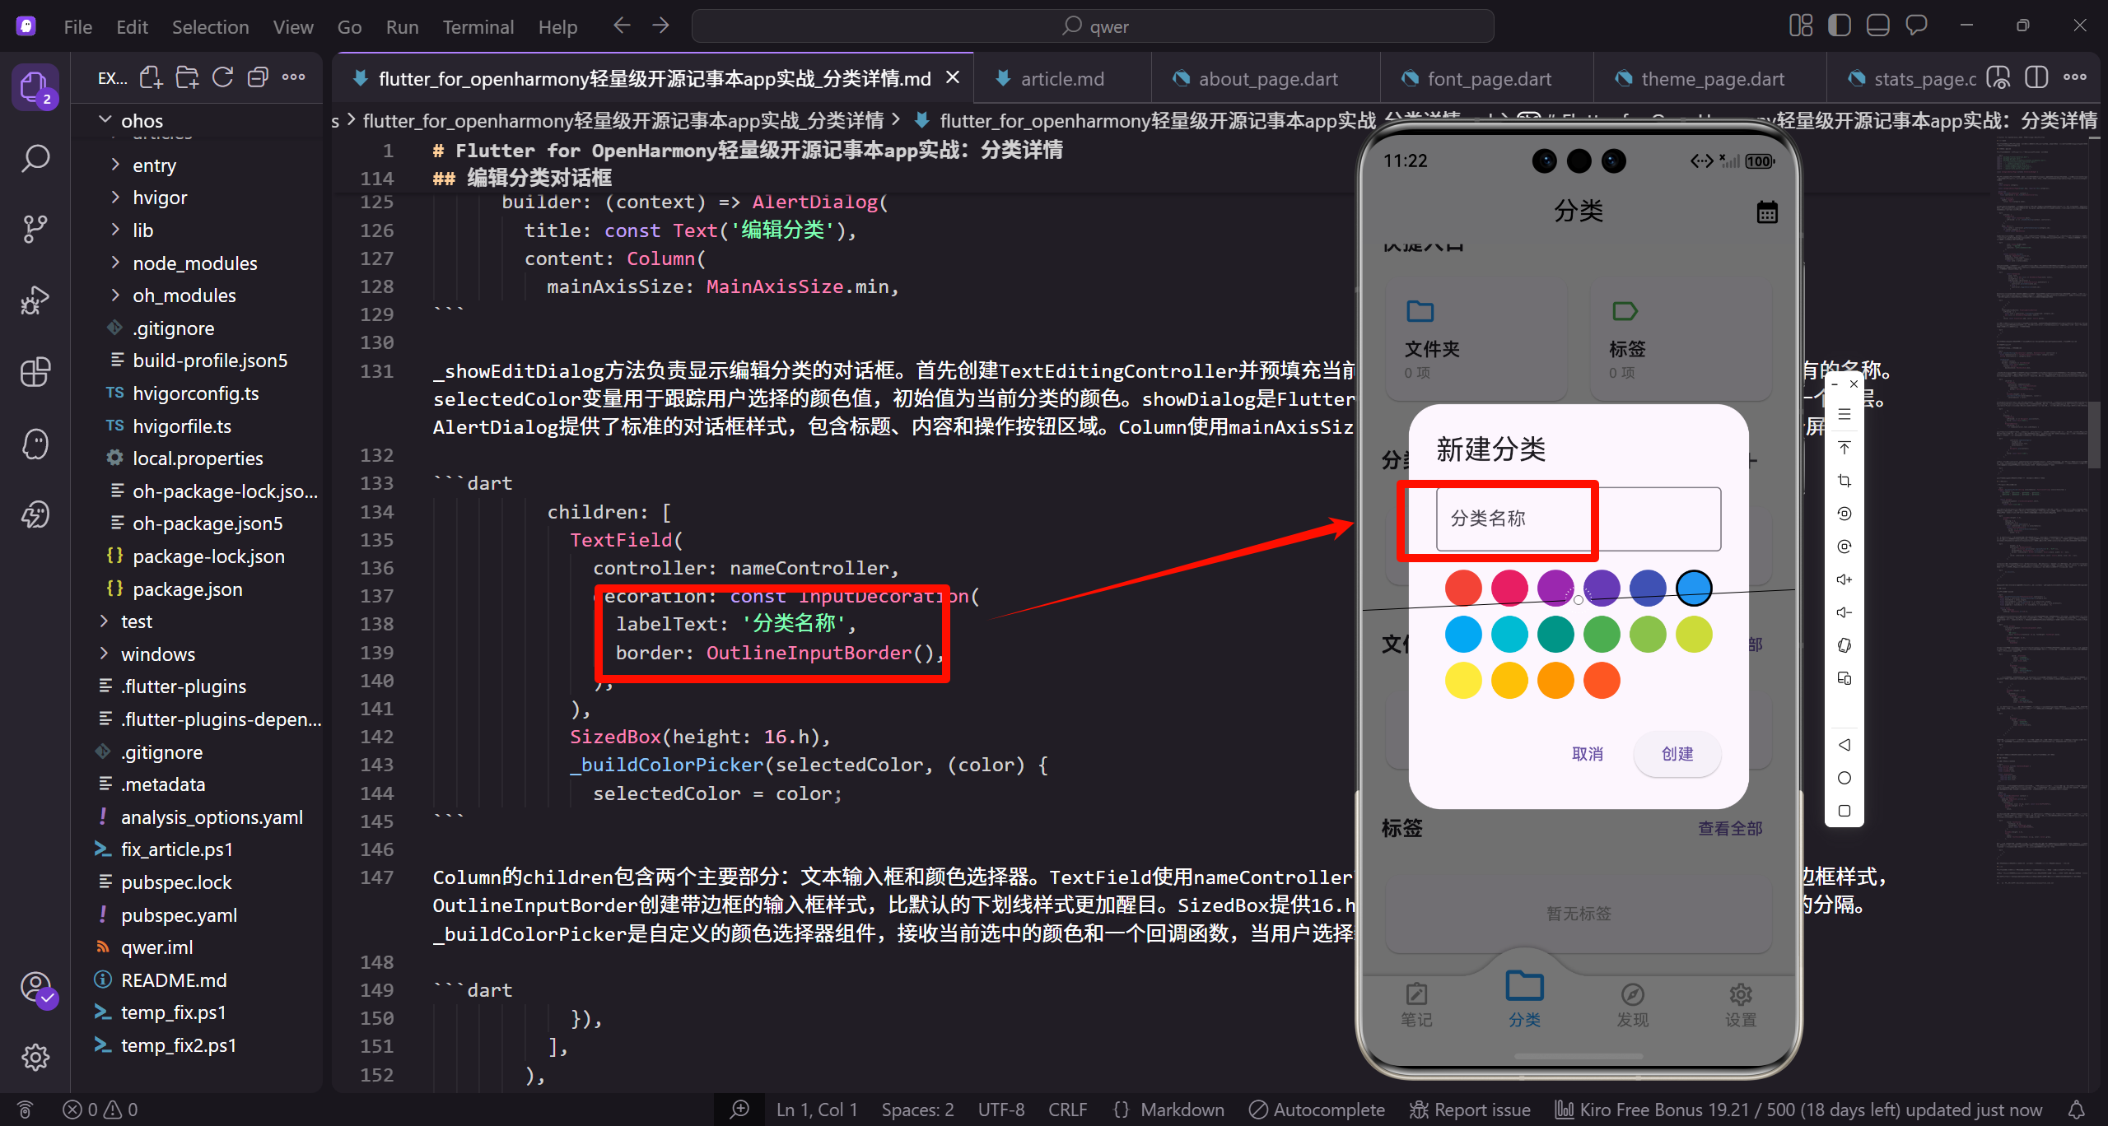Click notifications bell in status bar
Screen dimensions: 2108x1126
point(2077,1110)
